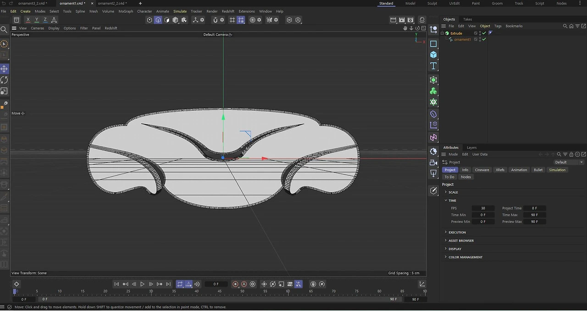Select the Rotate tool in left toolbar

pyautogui.click(x=4, y=80)
